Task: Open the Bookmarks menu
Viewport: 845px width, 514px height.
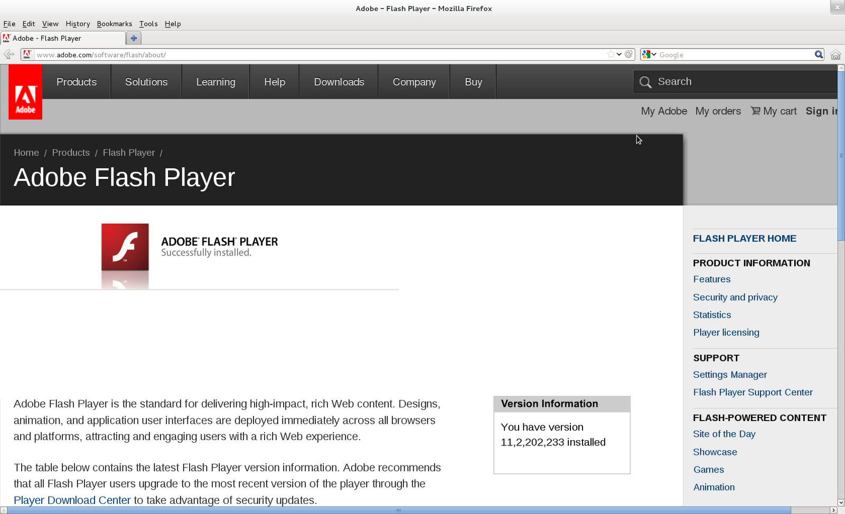Action: coord(115,24)
